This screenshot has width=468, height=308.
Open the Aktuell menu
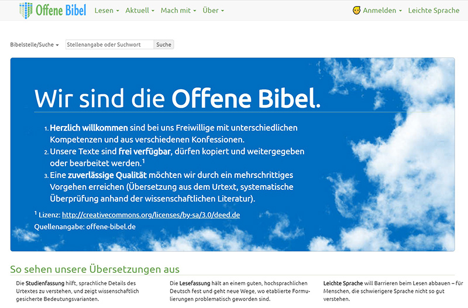click(140, 11)
